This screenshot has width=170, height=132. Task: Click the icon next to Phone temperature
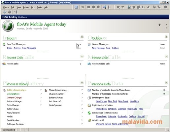46,90
